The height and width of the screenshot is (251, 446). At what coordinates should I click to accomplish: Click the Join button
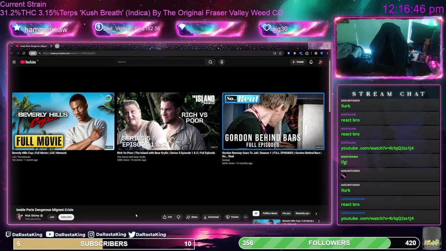tap(52, 217)
